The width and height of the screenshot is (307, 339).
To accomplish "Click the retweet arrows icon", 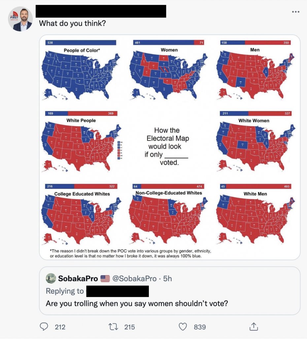I will coord(113,327).
